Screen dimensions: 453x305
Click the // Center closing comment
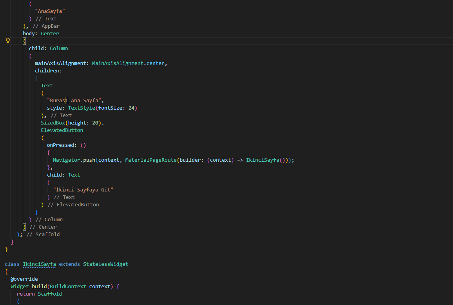[43, 227]
